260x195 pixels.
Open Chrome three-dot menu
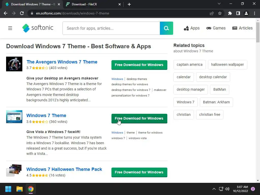[x=254, y=13]
